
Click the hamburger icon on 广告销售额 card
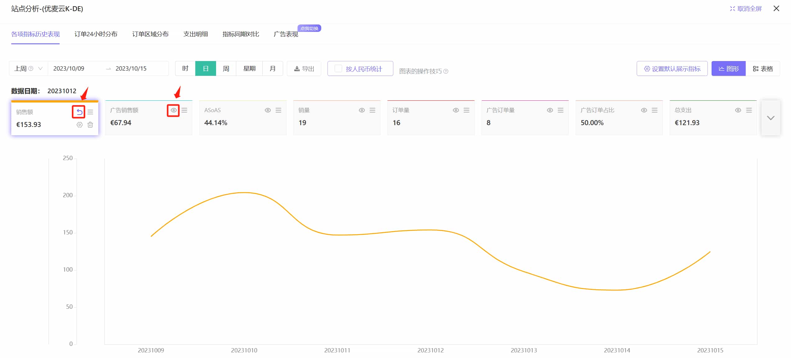(x=184, y=110)
